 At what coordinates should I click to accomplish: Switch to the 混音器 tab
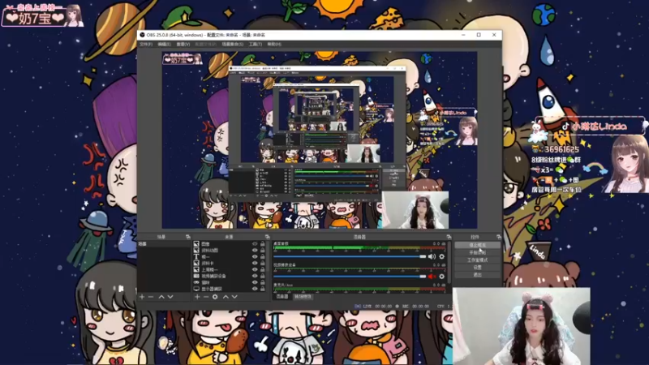[282, 297]
